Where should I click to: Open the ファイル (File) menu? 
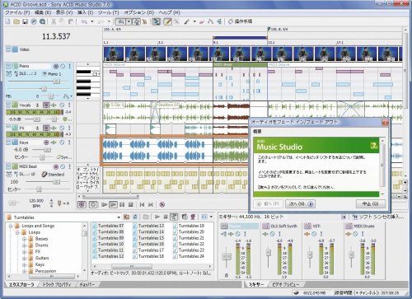17,12
